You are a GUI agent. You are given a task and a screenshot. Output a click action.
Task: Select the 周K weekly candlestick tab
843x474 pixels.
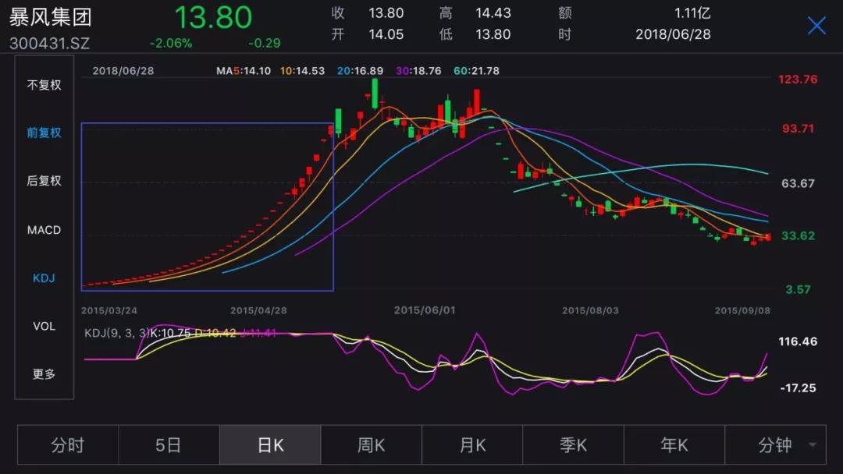pyautogui.click(x=372, y=445)
